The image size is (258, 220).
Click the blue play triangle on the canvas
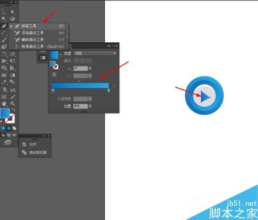(x=205, y=97)
